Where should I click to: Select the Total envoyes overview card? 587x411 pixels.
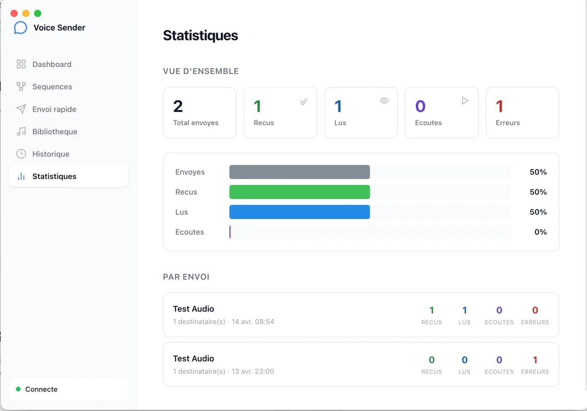(200, 113)
